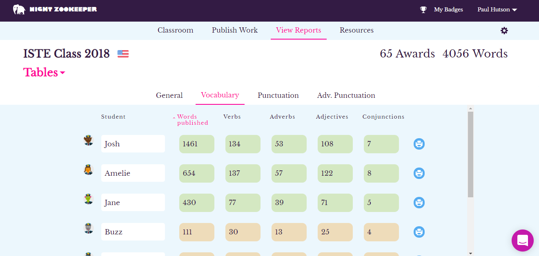The width and height of the screenshot is (539, 256).
Task: Click Josh's 7 conjunctions cell
Action: [x=381, y=144]
